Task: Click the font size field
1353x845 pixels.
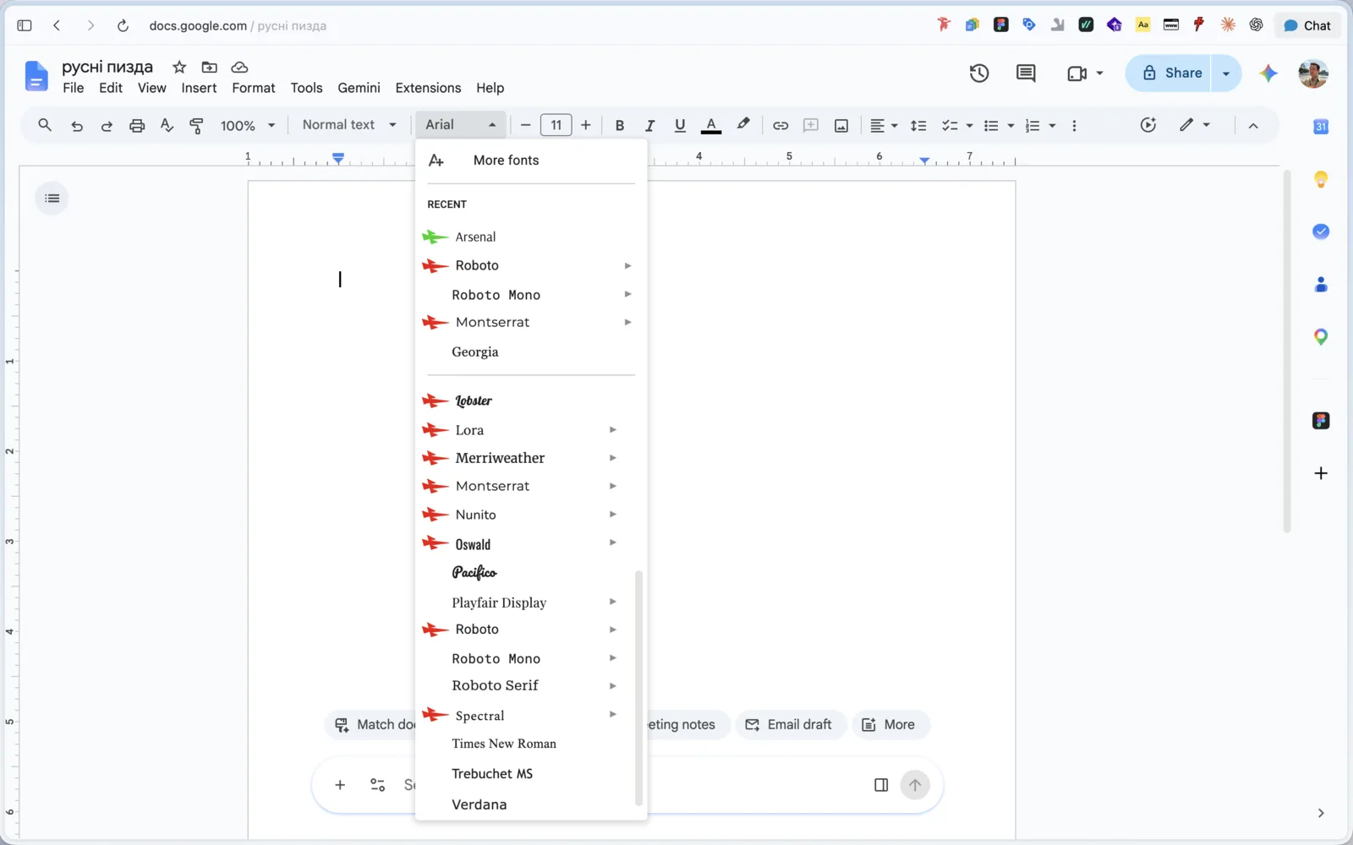Action: [x=556, y=125]
